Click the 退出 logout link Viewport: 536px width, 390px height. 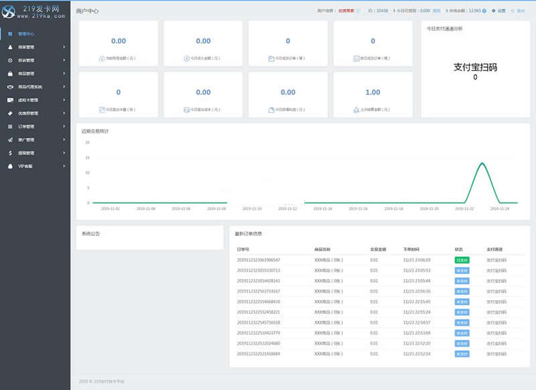point(521,10)
